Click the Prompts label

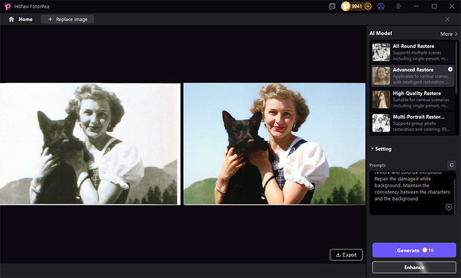(377, 165)
